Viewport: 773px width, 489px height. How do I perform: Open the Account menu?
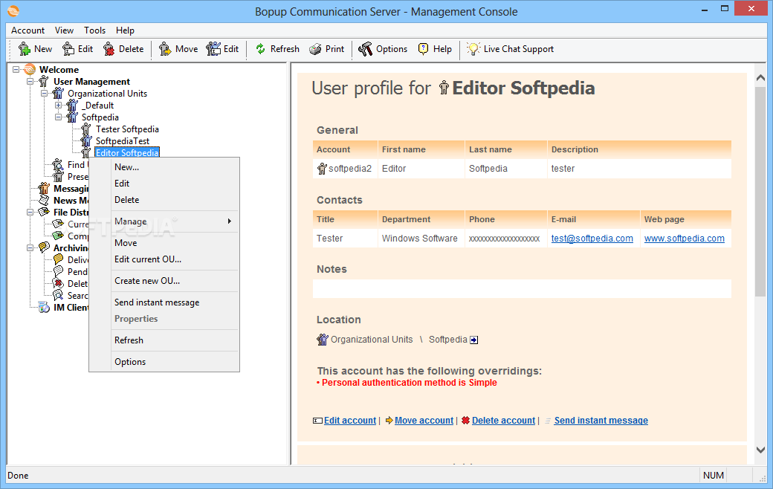pos(28,30)
